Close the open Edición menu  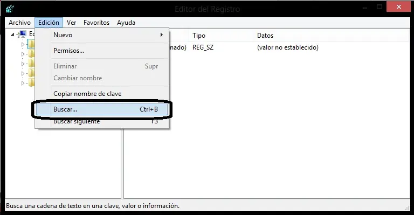(x=49, y=23)
